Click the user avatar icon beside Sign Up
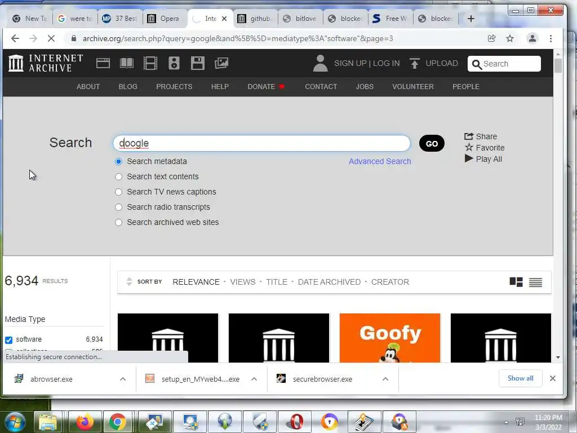Screen dimensions: 577x433 coord(320,63)
